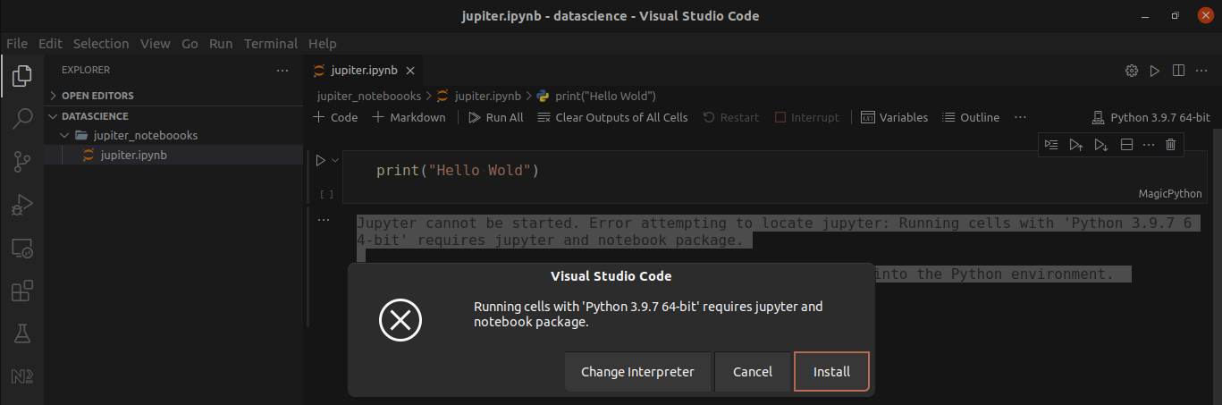Click Cancel in the dialog
Image resolution: width=1222 pixels, height=405 pixels.
[x=753, y=371]
